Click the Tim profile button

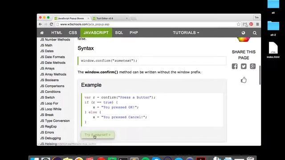pyautogui.click(x=256, y=17)
